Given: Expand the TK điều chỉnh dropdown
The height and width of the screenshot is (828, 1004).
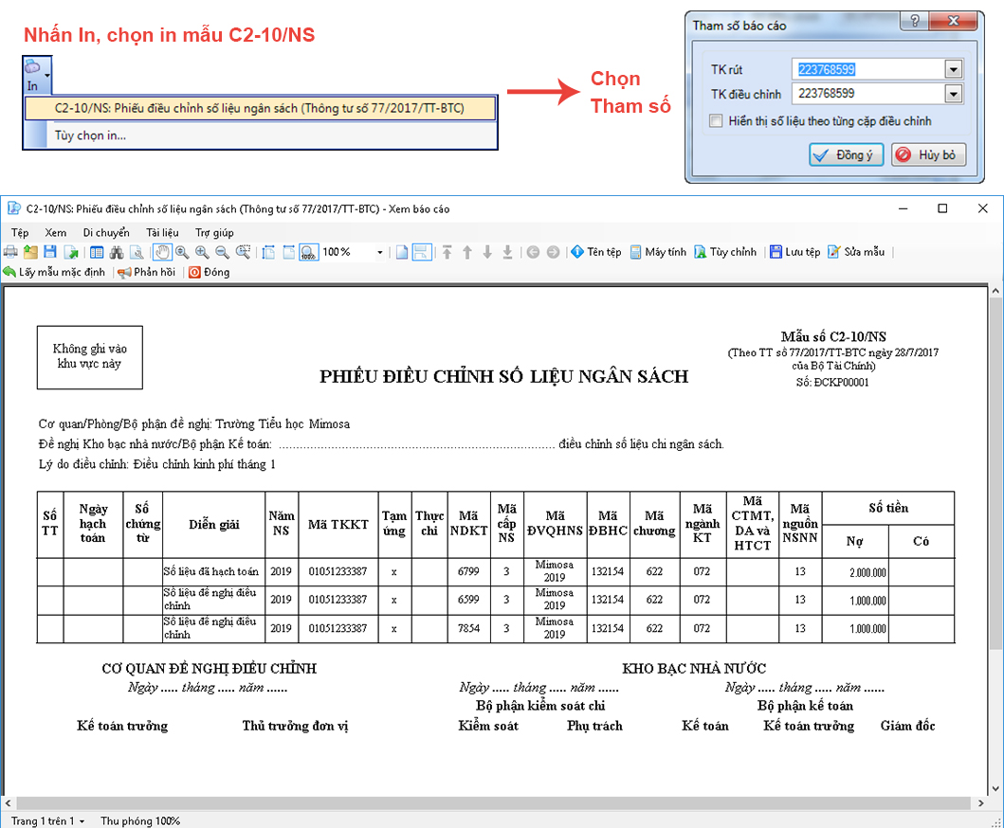Looking at the screenshot, I should (953, 94).
